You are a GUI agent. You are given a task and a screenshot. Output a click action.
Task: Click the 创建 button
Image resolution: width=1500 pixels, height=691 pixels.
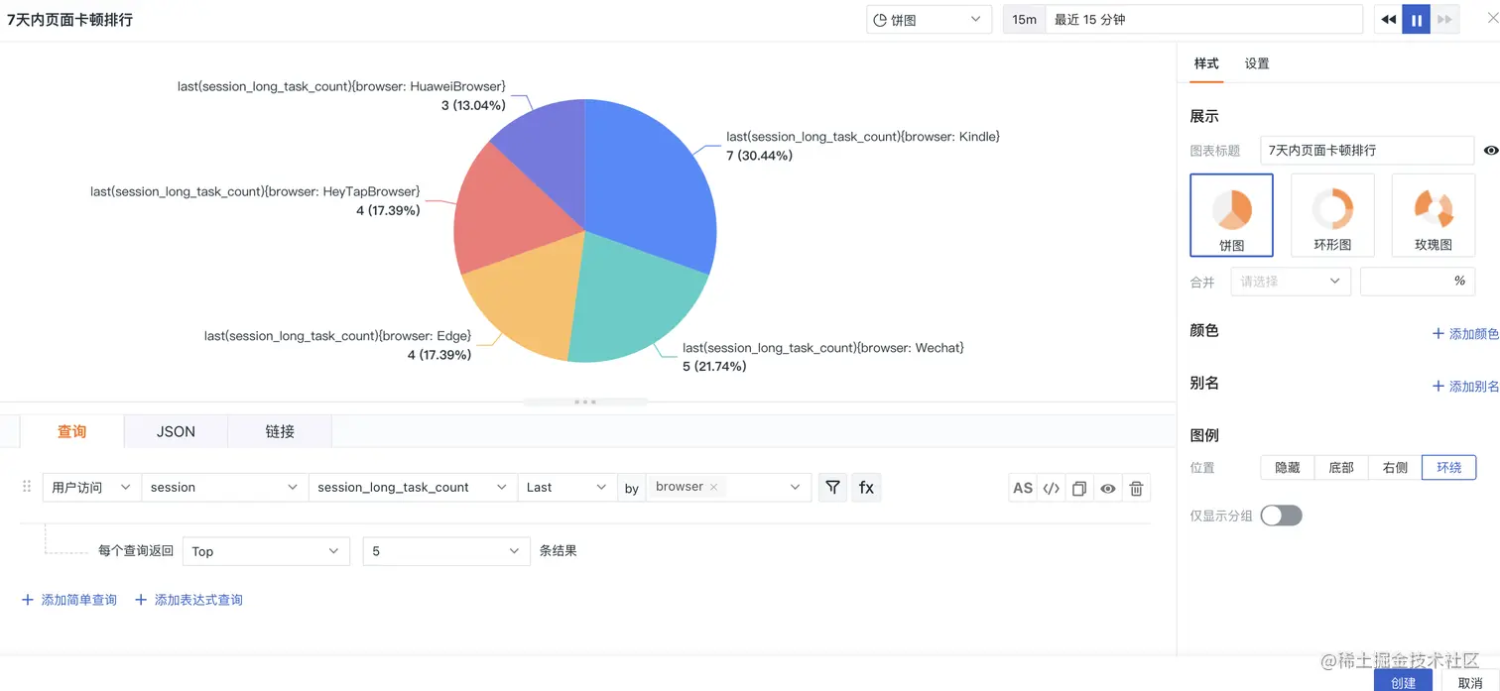pyautogui.click(x=1403, y=681)
